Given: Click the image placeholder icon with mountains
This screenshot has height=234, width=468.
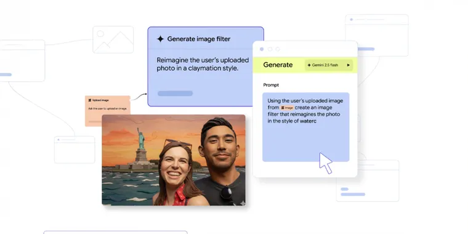Looking at the screenshot, I should pos(113,39).
